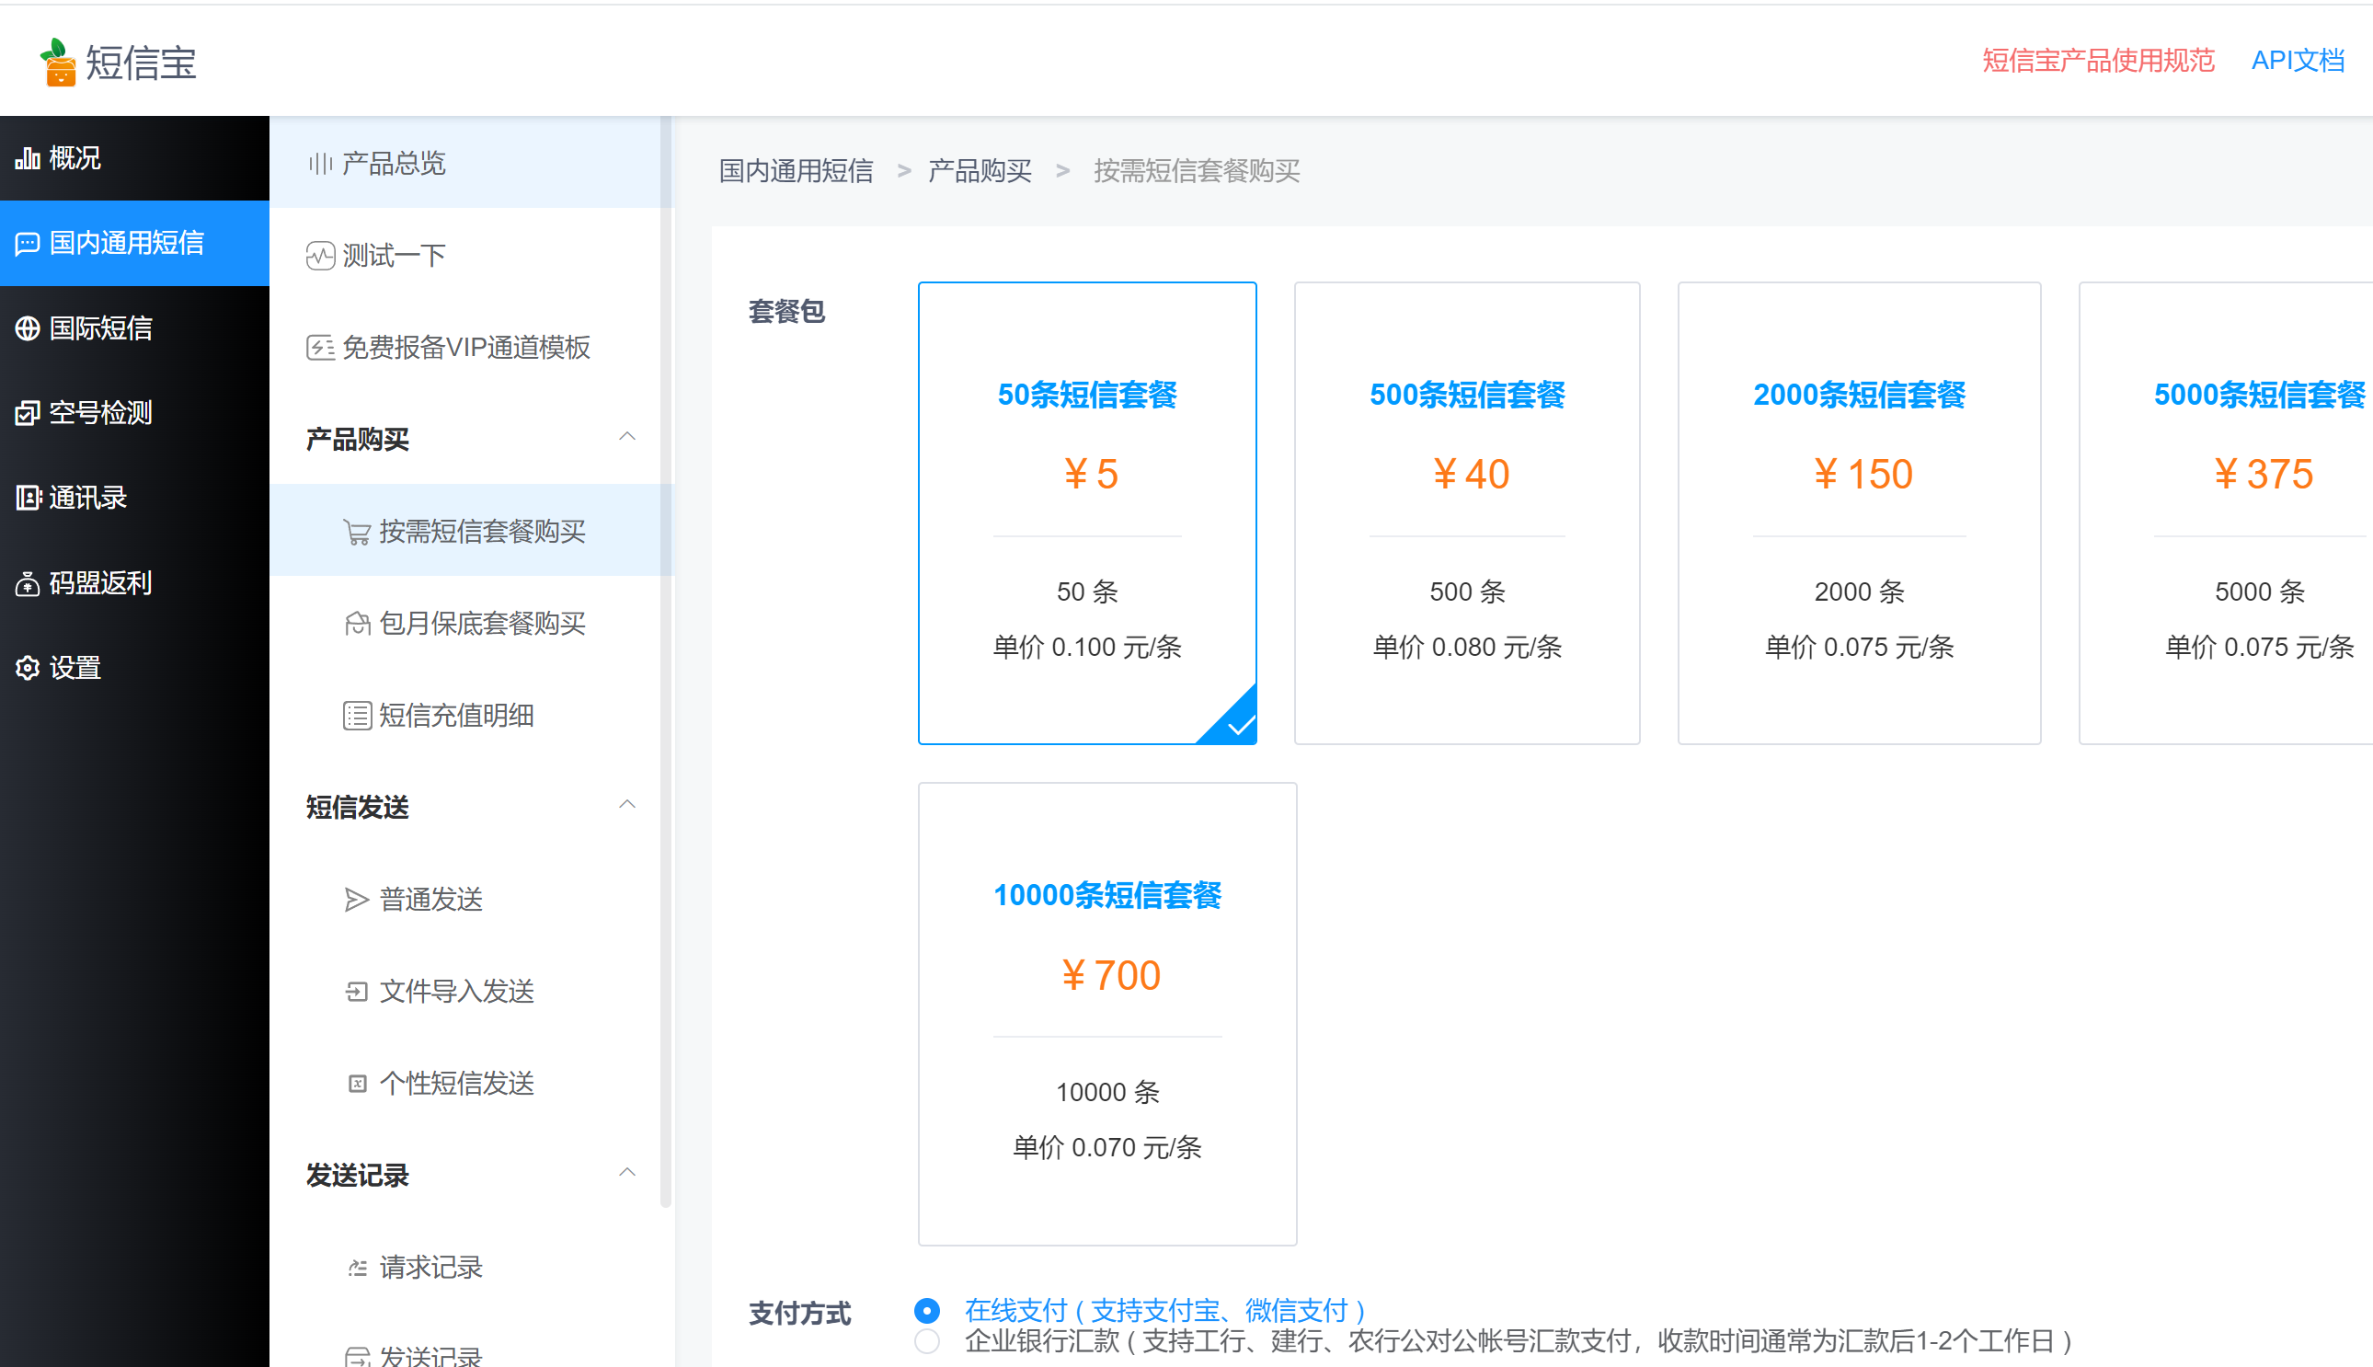Open the 产品总览 menu item
The image size is (2373, 1367).
coord(395,164)
